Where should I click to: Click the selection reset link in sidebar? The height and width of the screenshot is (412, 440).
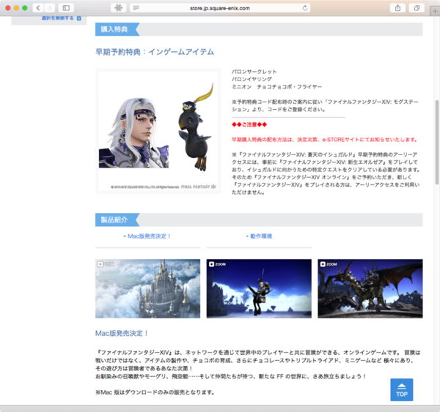point(61,18)
